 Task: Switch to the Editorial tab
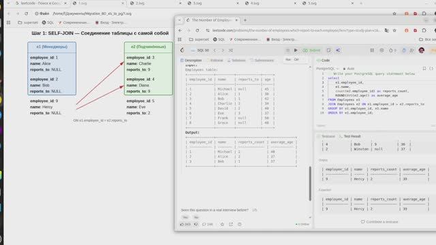[x=215, y=61]
